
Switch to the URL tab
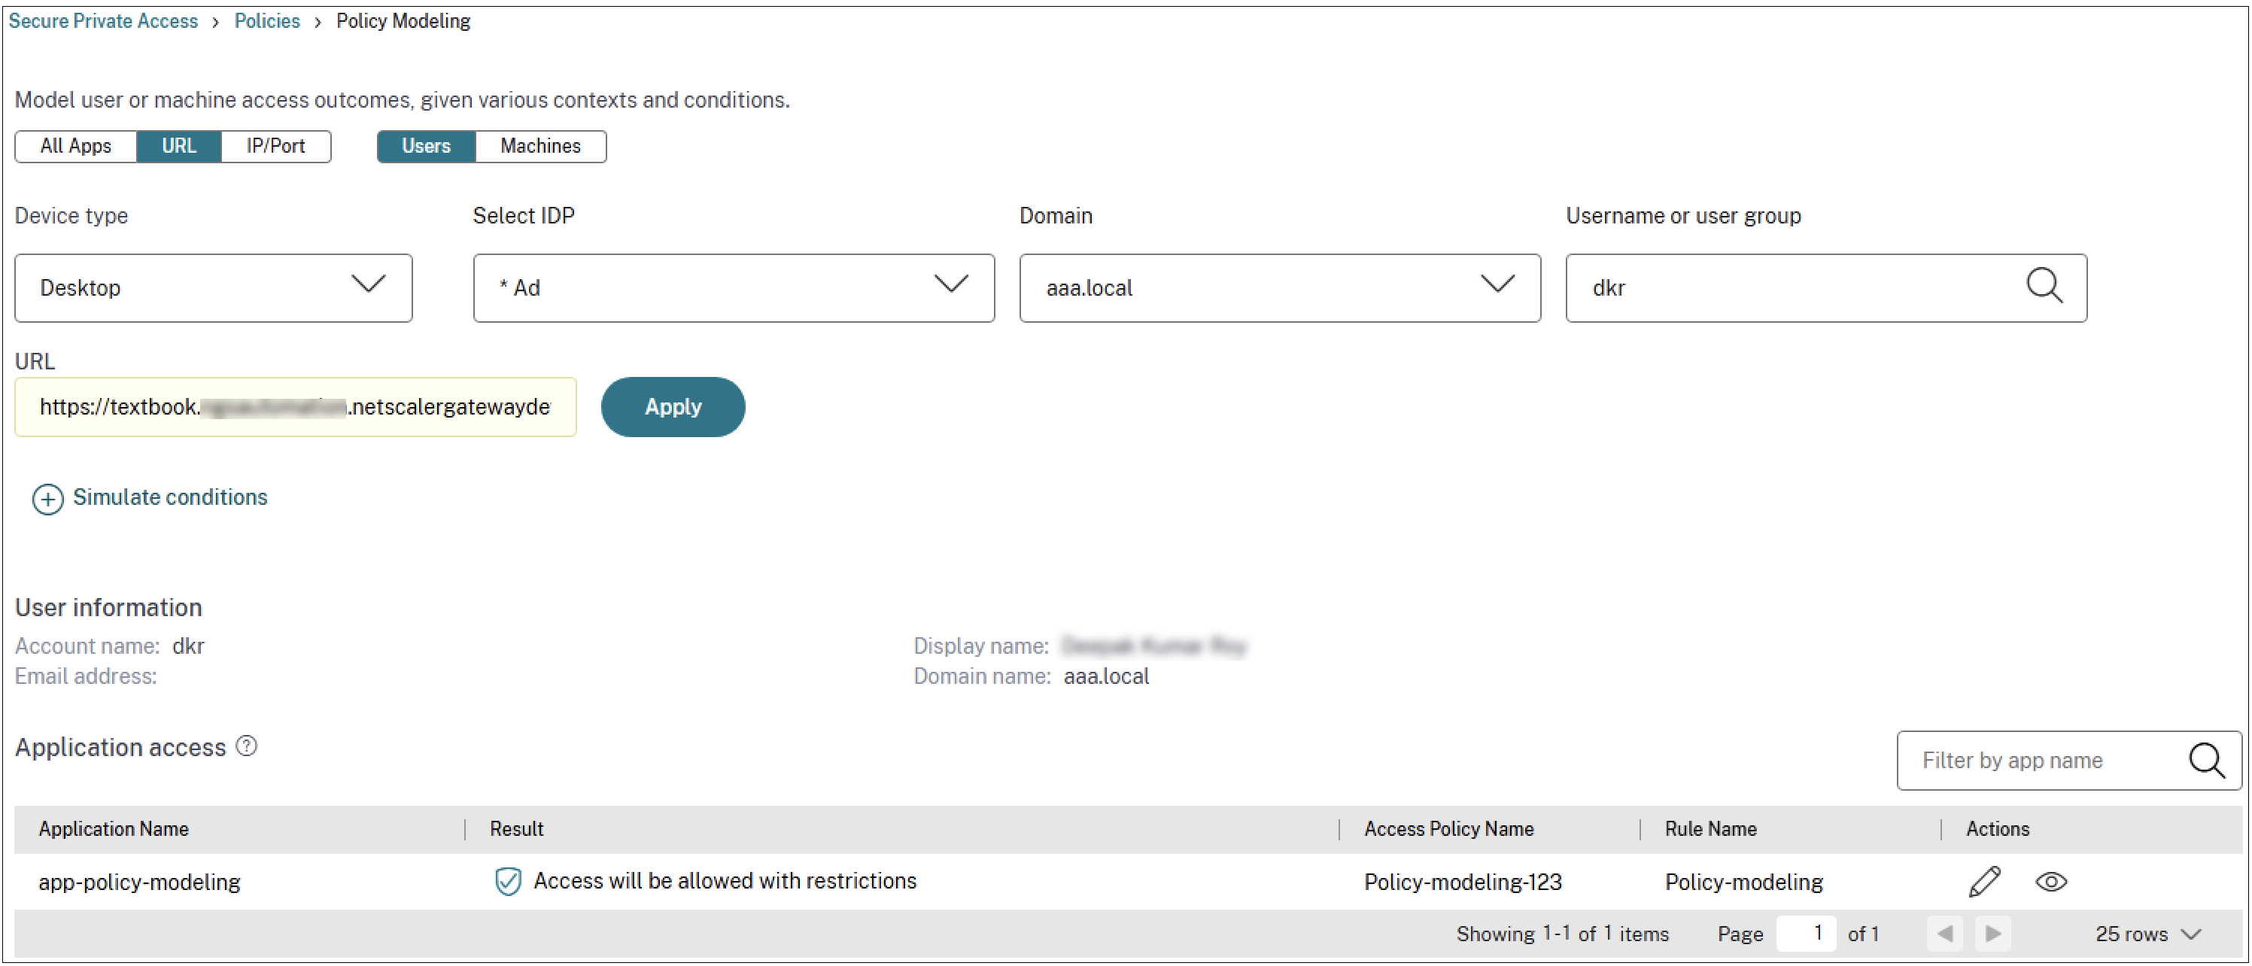(178, 146)
